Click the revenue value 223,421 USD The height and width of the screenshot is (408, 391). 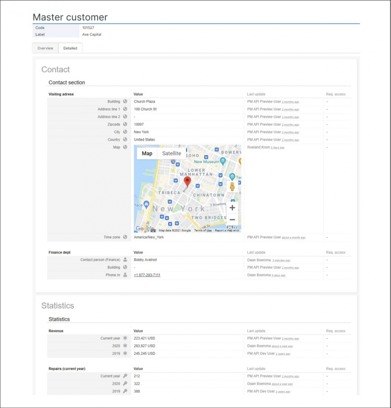[144, 338]
